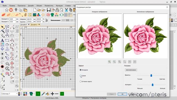Open the 'Стежки' menu
Image resolution: width=177 pixels, height=100 pixels.
click(x=68, y=6)
